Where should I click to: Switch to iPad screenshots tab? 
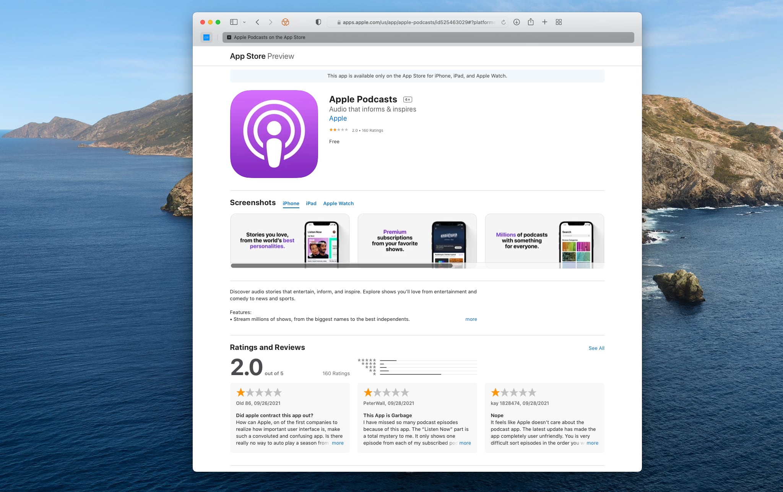pyautogui.click(x=311, y=204)
